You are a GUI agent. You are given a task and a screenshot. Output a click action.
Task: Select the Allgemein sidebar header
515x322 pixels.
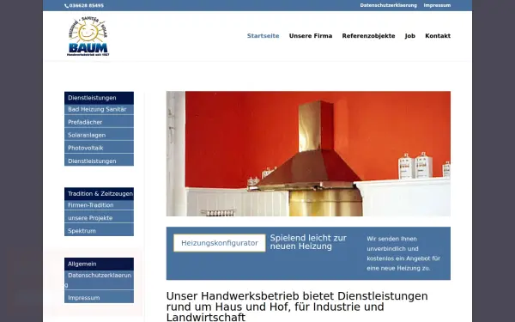point(99,264)
